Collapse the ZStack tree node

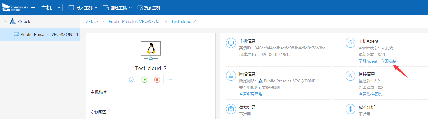(x=5, y=22)
